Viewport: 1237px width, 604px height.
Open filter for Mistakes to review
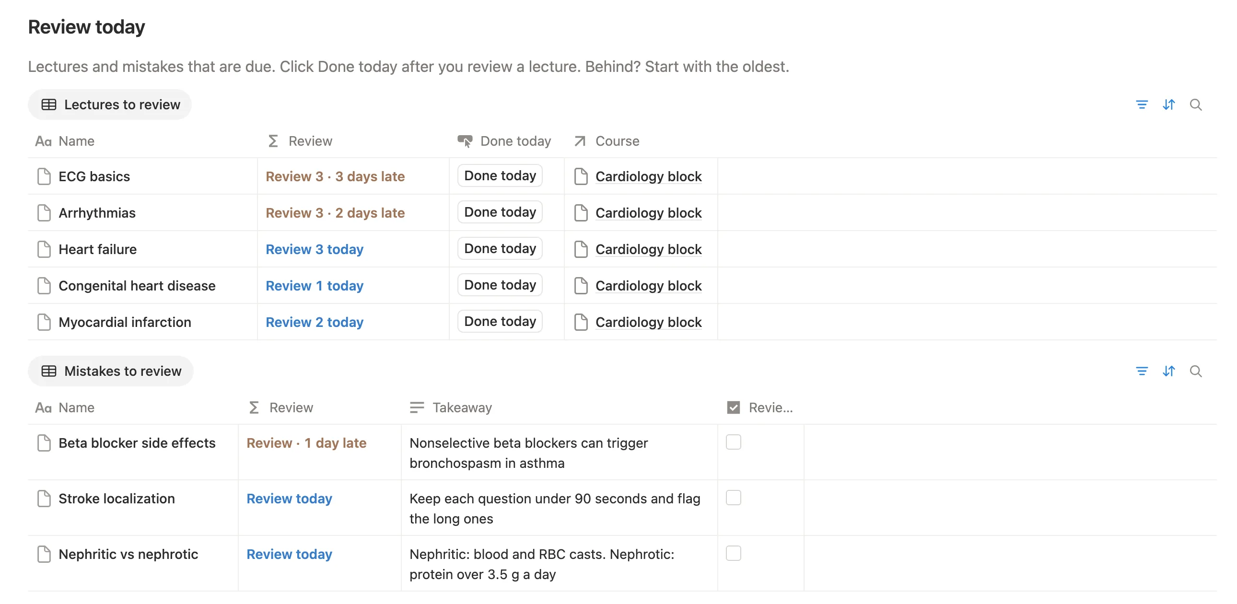(1142, 371)
